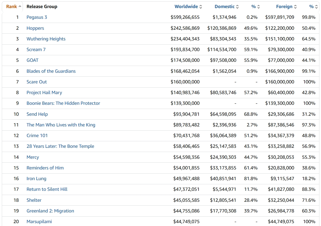Select the GOAT release group

pos(32,60)
